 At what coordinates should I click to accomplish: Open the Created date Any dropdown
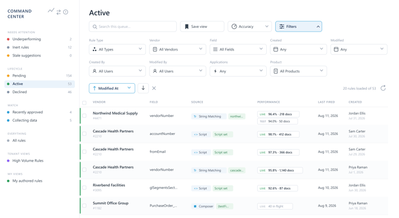tap(298, 49)
